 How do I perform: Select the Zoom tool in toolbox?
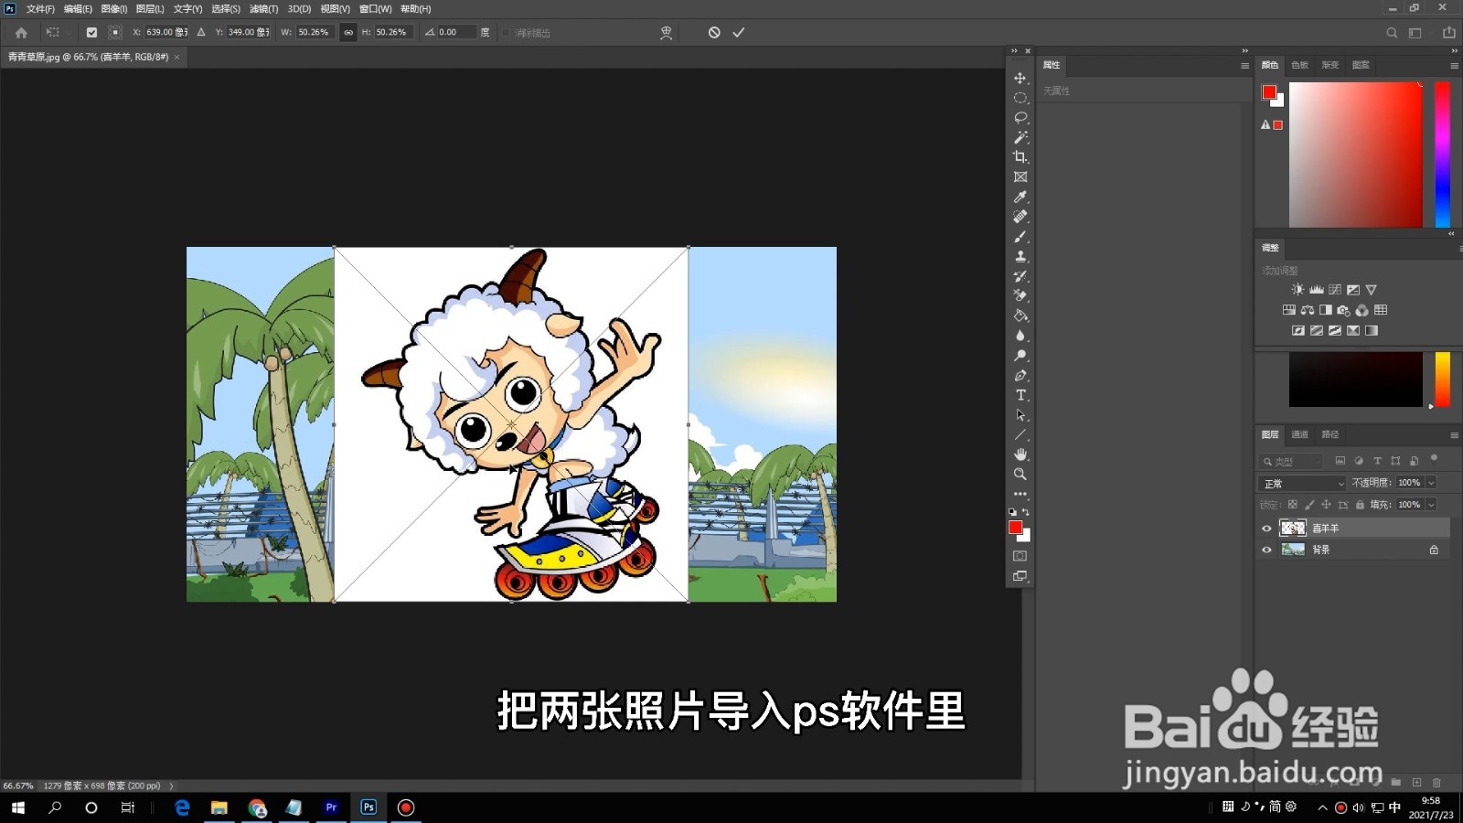[x=1020, y=475]
